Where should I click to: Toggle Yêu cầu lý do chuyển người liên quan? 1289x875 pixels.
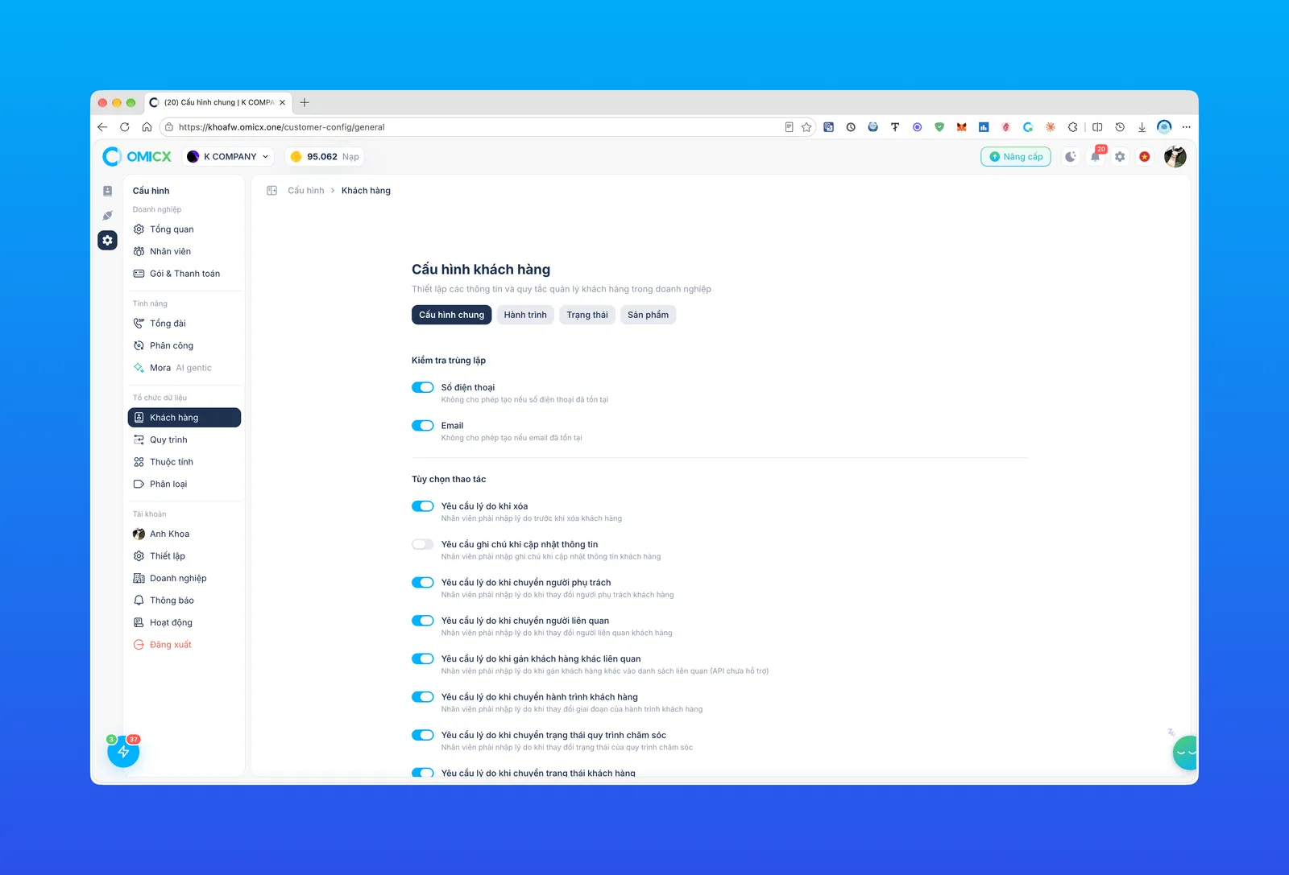coord(423,621)
